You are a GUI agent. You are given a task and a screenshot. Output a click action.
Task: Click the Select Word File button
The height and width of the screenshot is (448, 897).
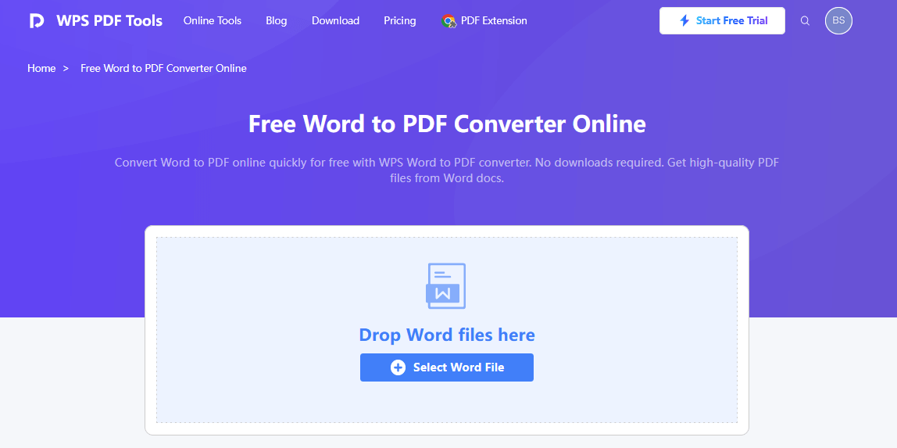coord(447,367)
